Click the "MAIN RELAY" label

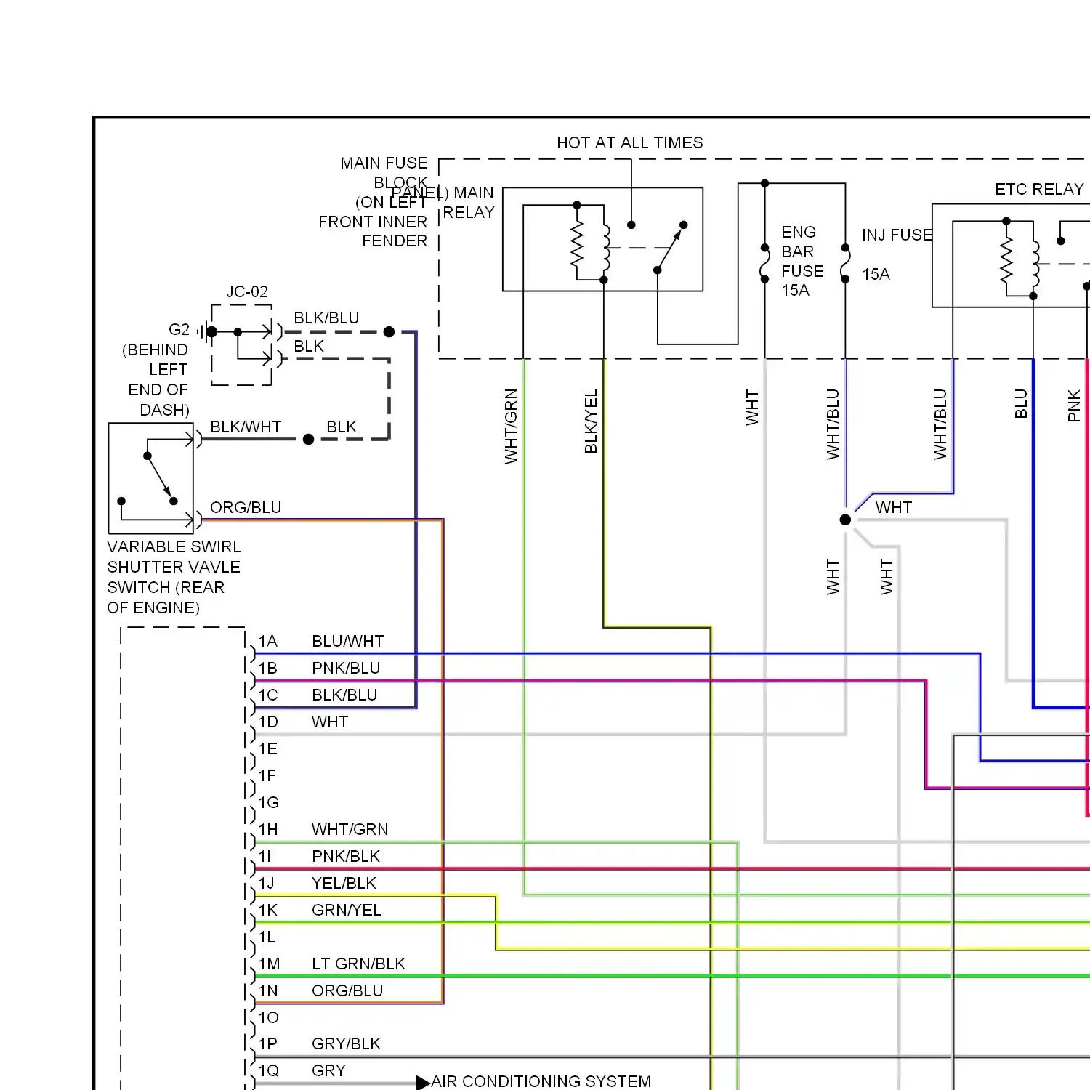tap(469, 203)
